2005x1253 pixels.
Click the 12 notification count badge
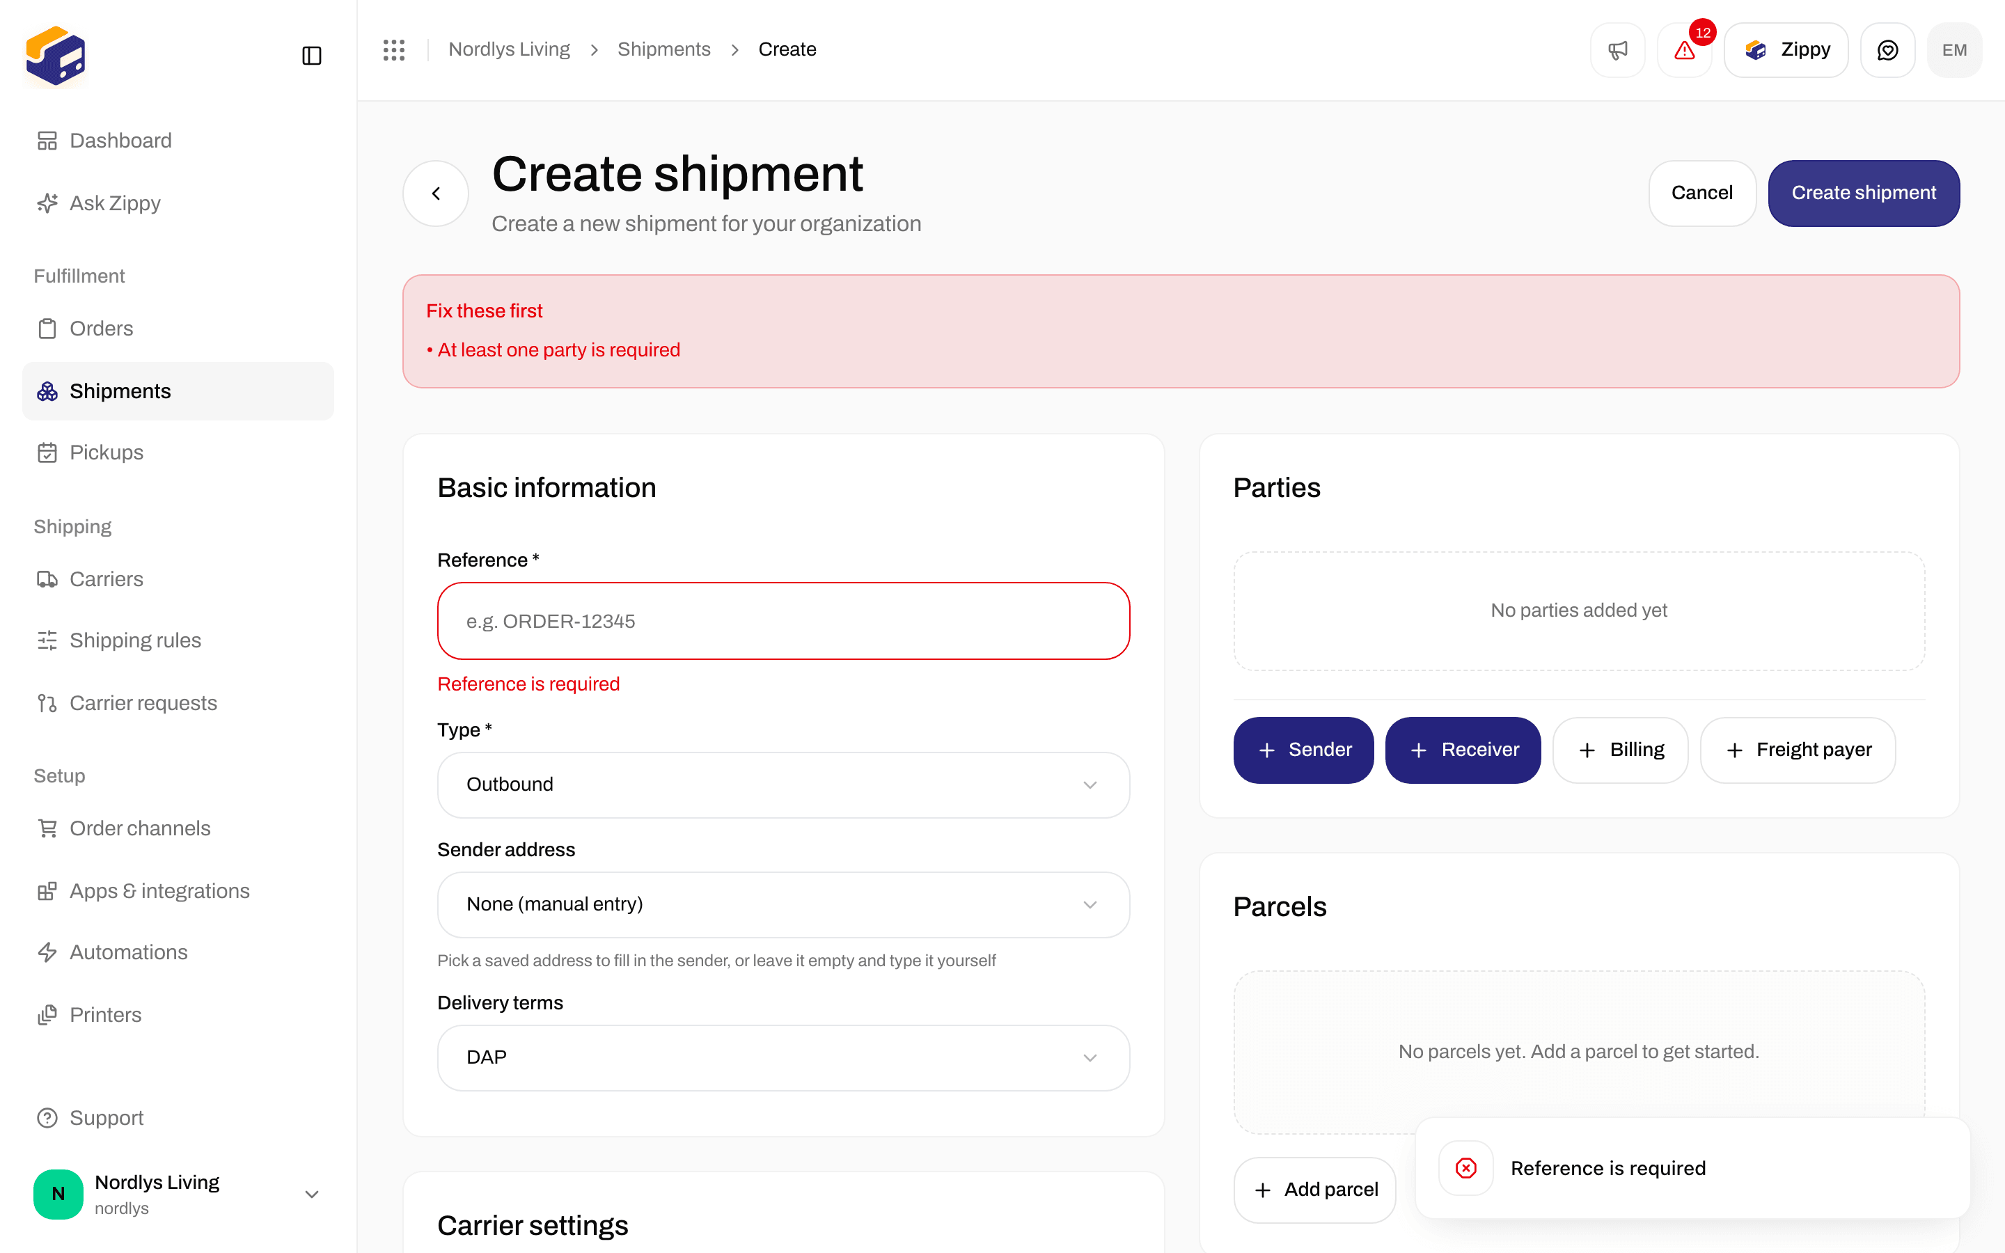(1703, 32)
